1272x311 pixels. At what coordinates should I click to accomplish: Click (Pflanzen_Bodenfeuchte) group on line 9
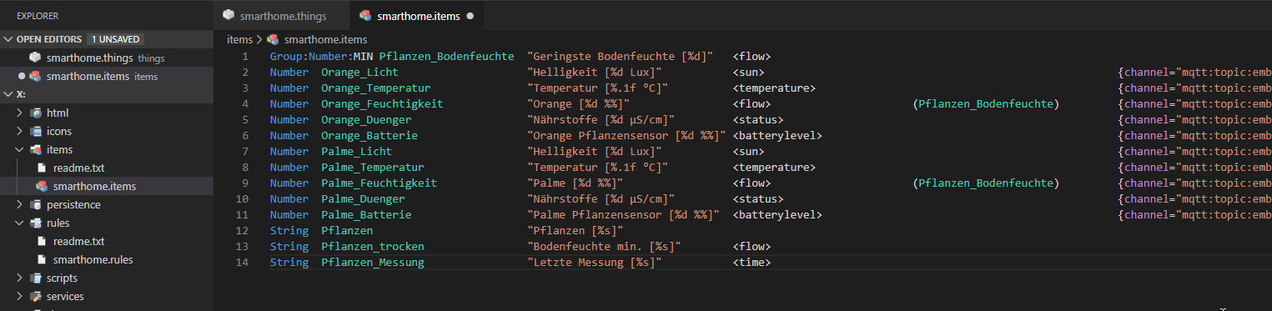(x=986, y=183)
